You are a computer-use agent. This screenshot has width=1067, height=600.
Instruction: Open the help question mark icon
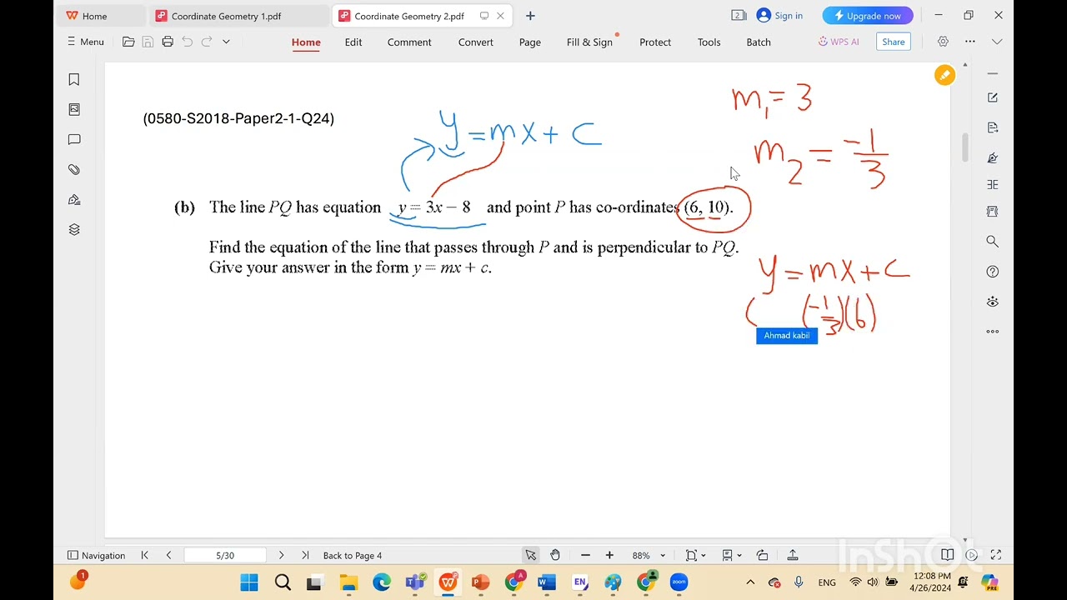(x=993, y=272)
